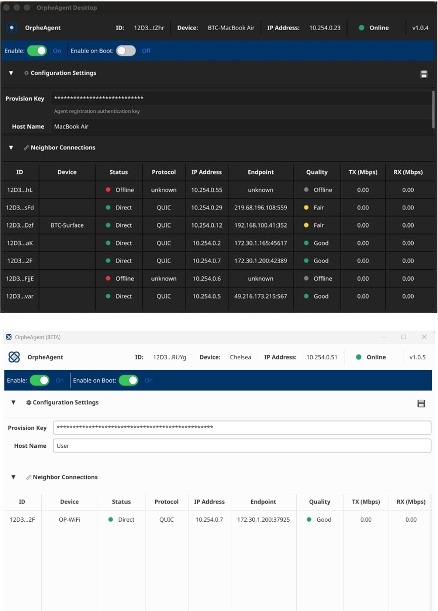Disable Enable on Boot in light window
438x611 pixels.
128,380
